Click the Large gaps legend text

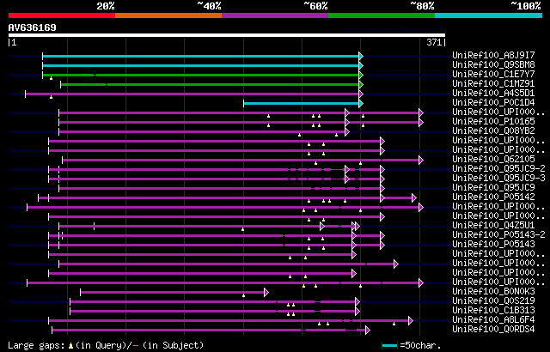[36, 345]
